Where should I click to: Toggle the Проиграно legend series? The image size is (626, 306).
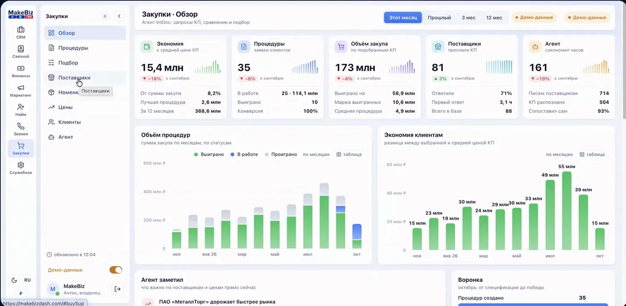click(281, 154)
